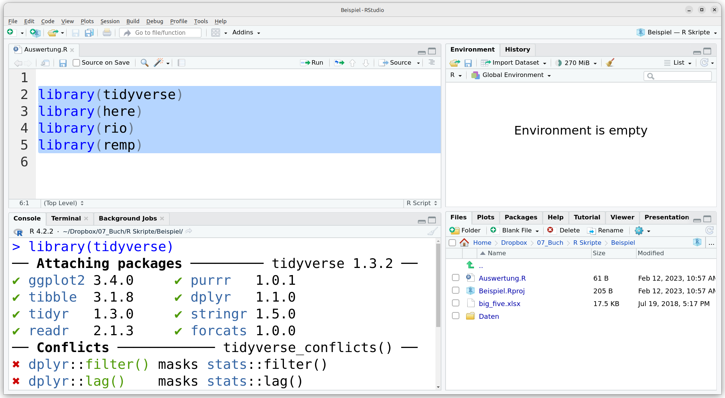The width and height of the screenshot is (725, 398).
Task: Open the R language selector dropdown
Action: (456, 75)
